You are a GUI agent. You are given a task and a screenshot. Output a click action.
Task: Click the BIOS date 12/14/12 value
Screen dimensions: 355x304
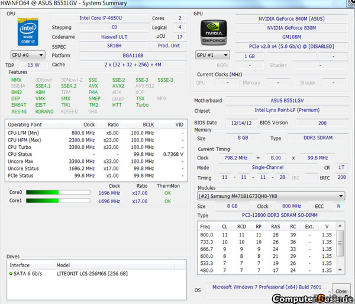point(241,123)
